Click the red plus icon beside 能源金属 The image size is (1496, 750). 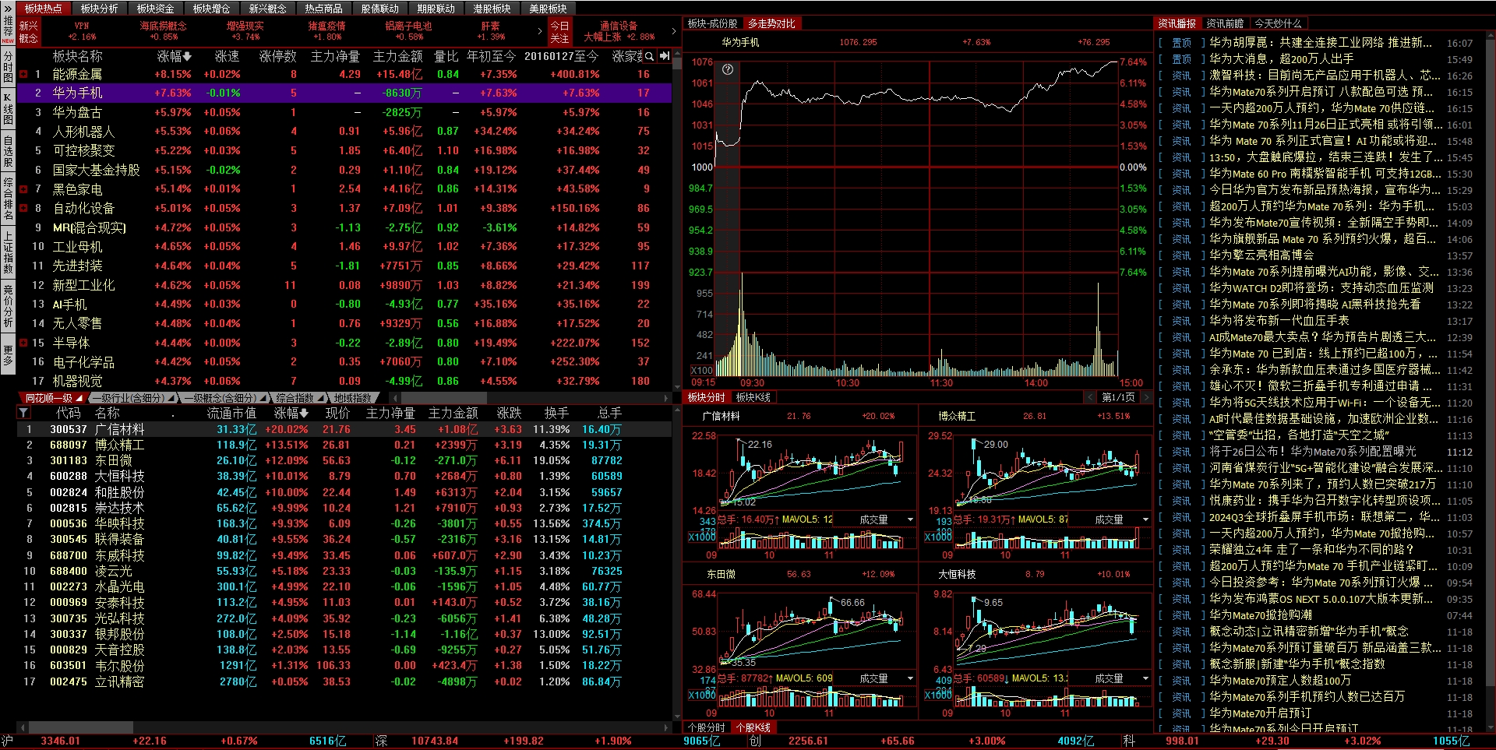(x=23, y=75)
